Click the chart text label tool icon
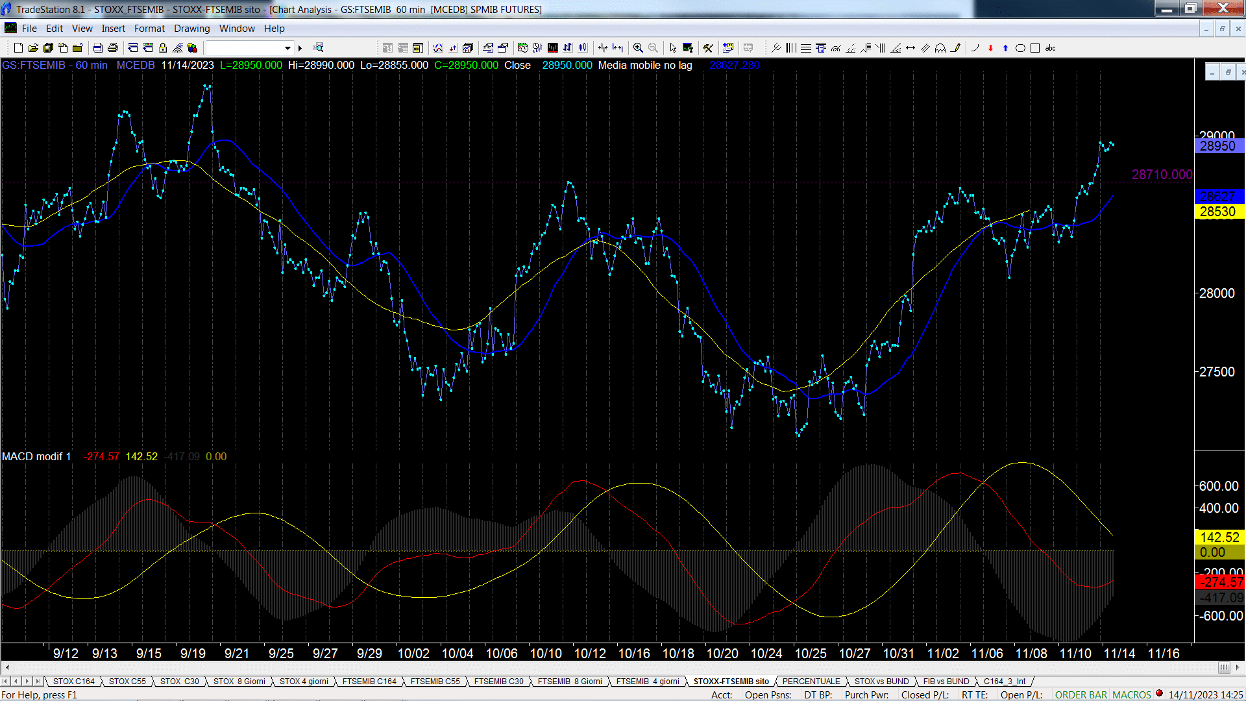Viewport: 1246px width, 701px height. 688,47
